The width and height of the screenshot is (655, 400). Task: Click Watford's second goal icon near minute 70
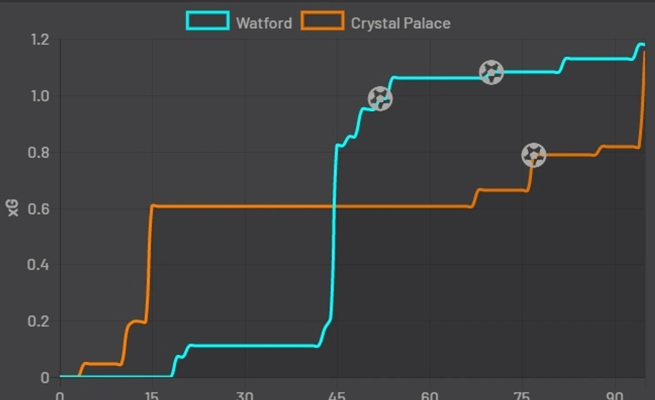491,72
